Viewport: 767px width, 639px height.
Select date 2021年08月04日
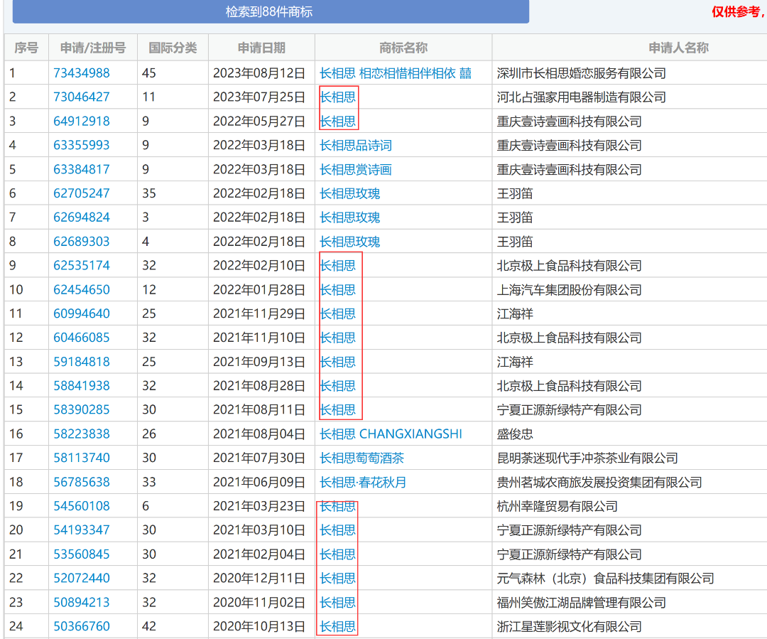click(x=259, y=434)
